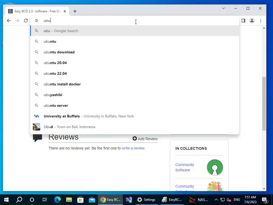Open Microsoft Store from taskbar
The height and width of the screenshot is (205, 273).
81,200
